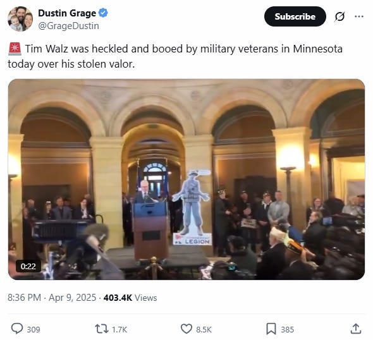The height and width of the screenshot is (340, 373).
Task: Open Dustin Grage's profile picture
Action: [x=20, y=19]
